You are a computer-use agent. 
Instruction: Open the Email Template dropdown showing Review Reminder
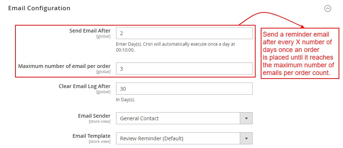(x=178, y=138)
